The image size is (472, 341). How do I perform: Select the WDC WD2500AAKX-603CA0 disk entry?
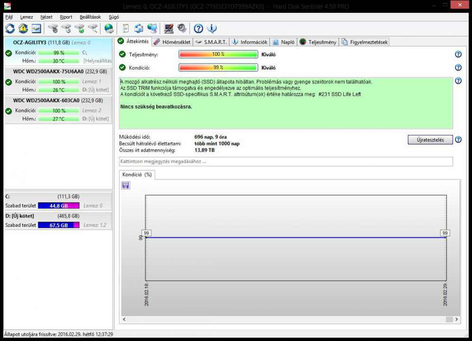click(58, 109)
